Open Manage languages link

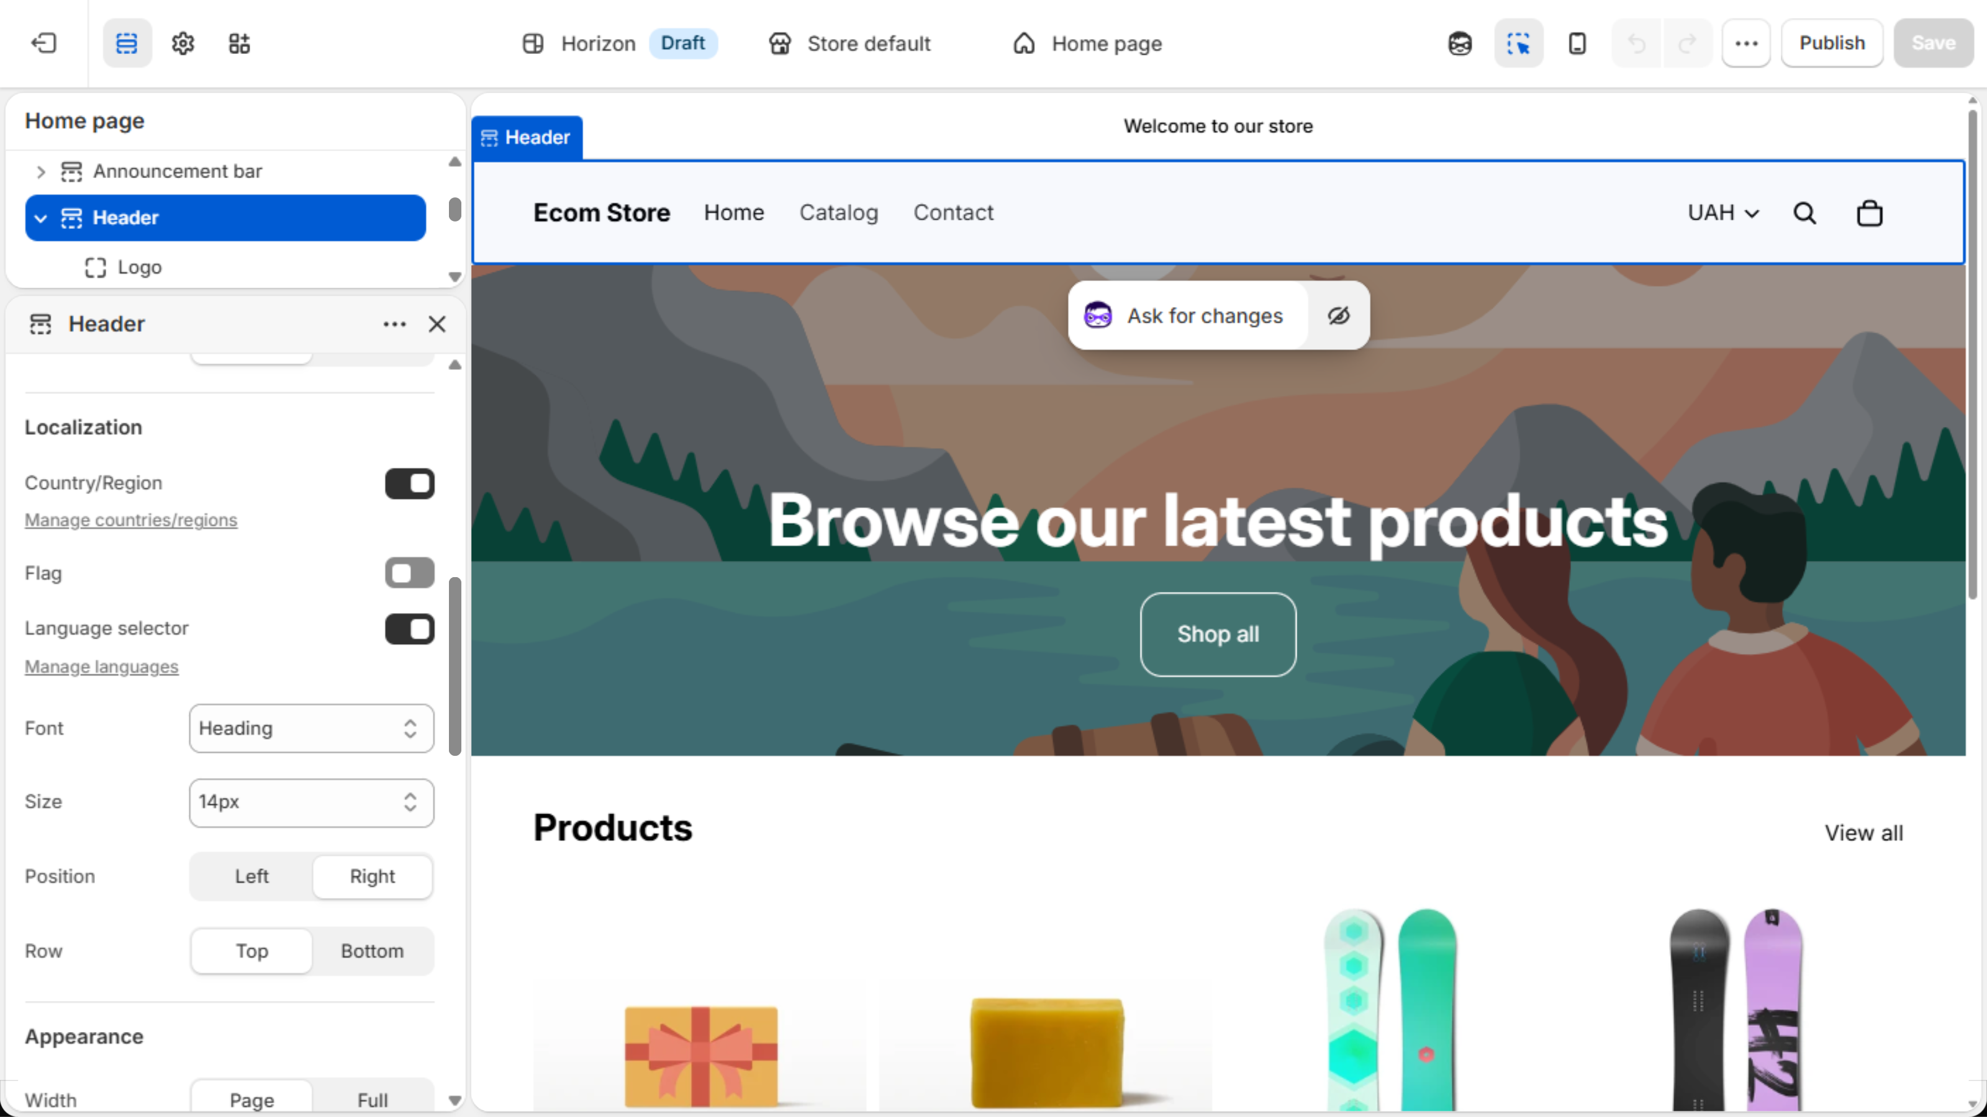101,667
